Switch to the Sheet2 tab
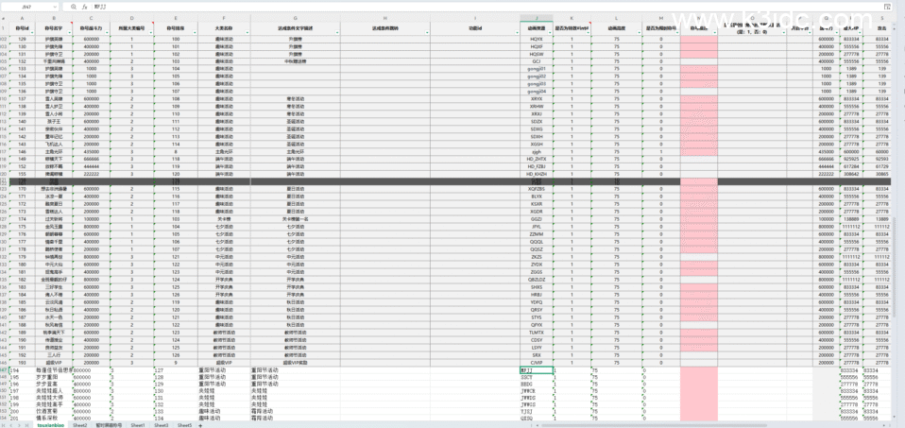This screenshot has width=905, height=428. pos(80,425)
